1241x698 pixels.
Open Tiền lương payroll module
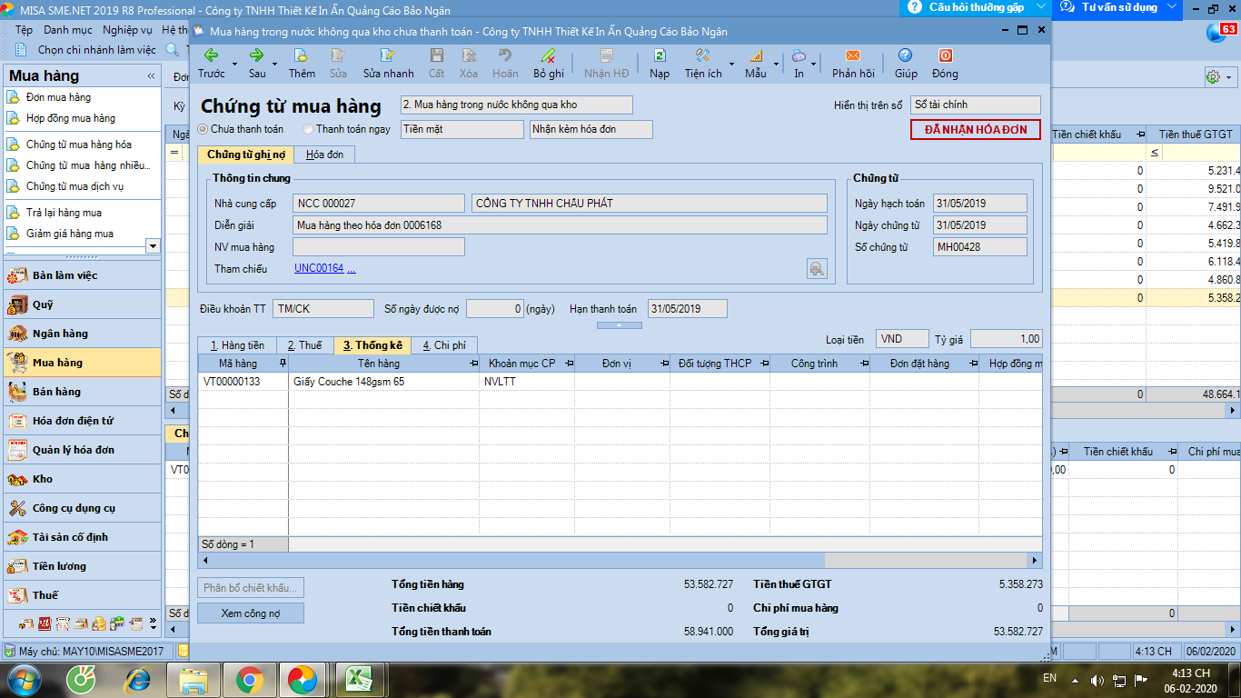(x=83, y=566)
